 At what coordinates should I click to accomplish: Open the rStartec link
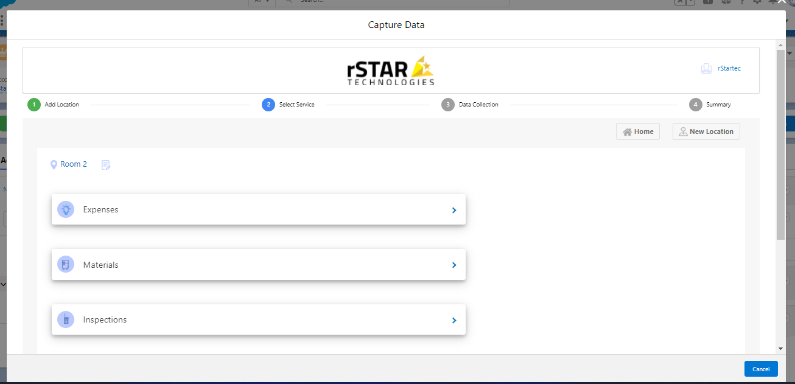[x=729, y=68]
